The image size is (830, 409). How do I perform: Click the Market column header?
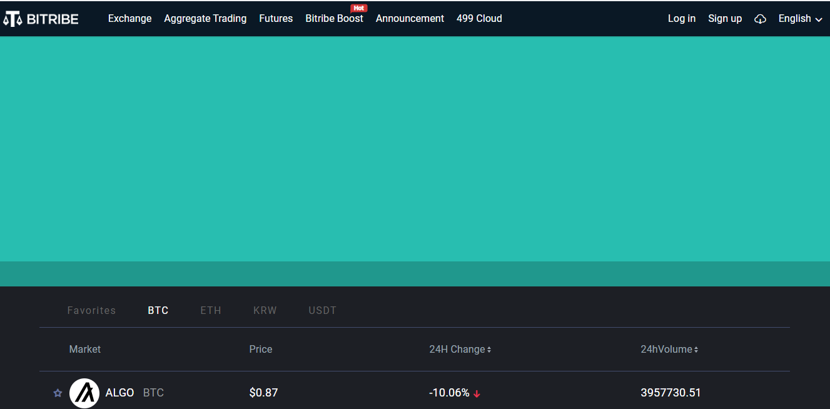[85, 349]
